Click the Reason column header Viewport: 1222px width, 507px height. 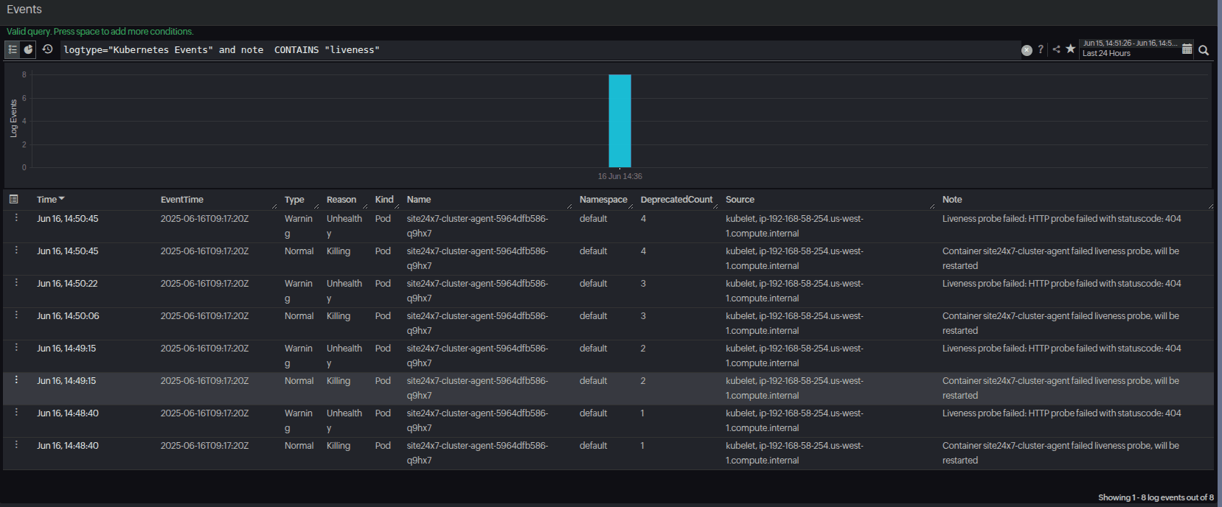[x=341, y=200]
